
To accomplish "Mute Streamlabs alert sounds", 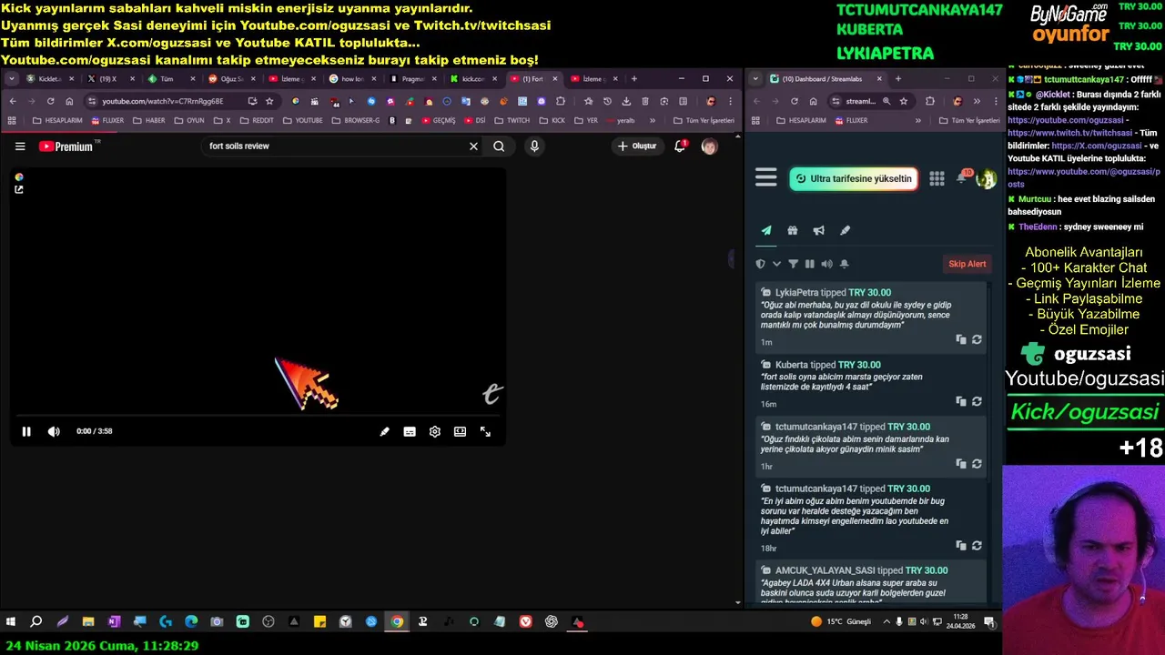I will tap(826, 264).
